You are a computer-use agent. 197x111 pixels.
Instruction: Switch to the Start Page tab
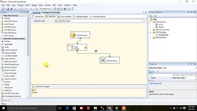point(37,13)
